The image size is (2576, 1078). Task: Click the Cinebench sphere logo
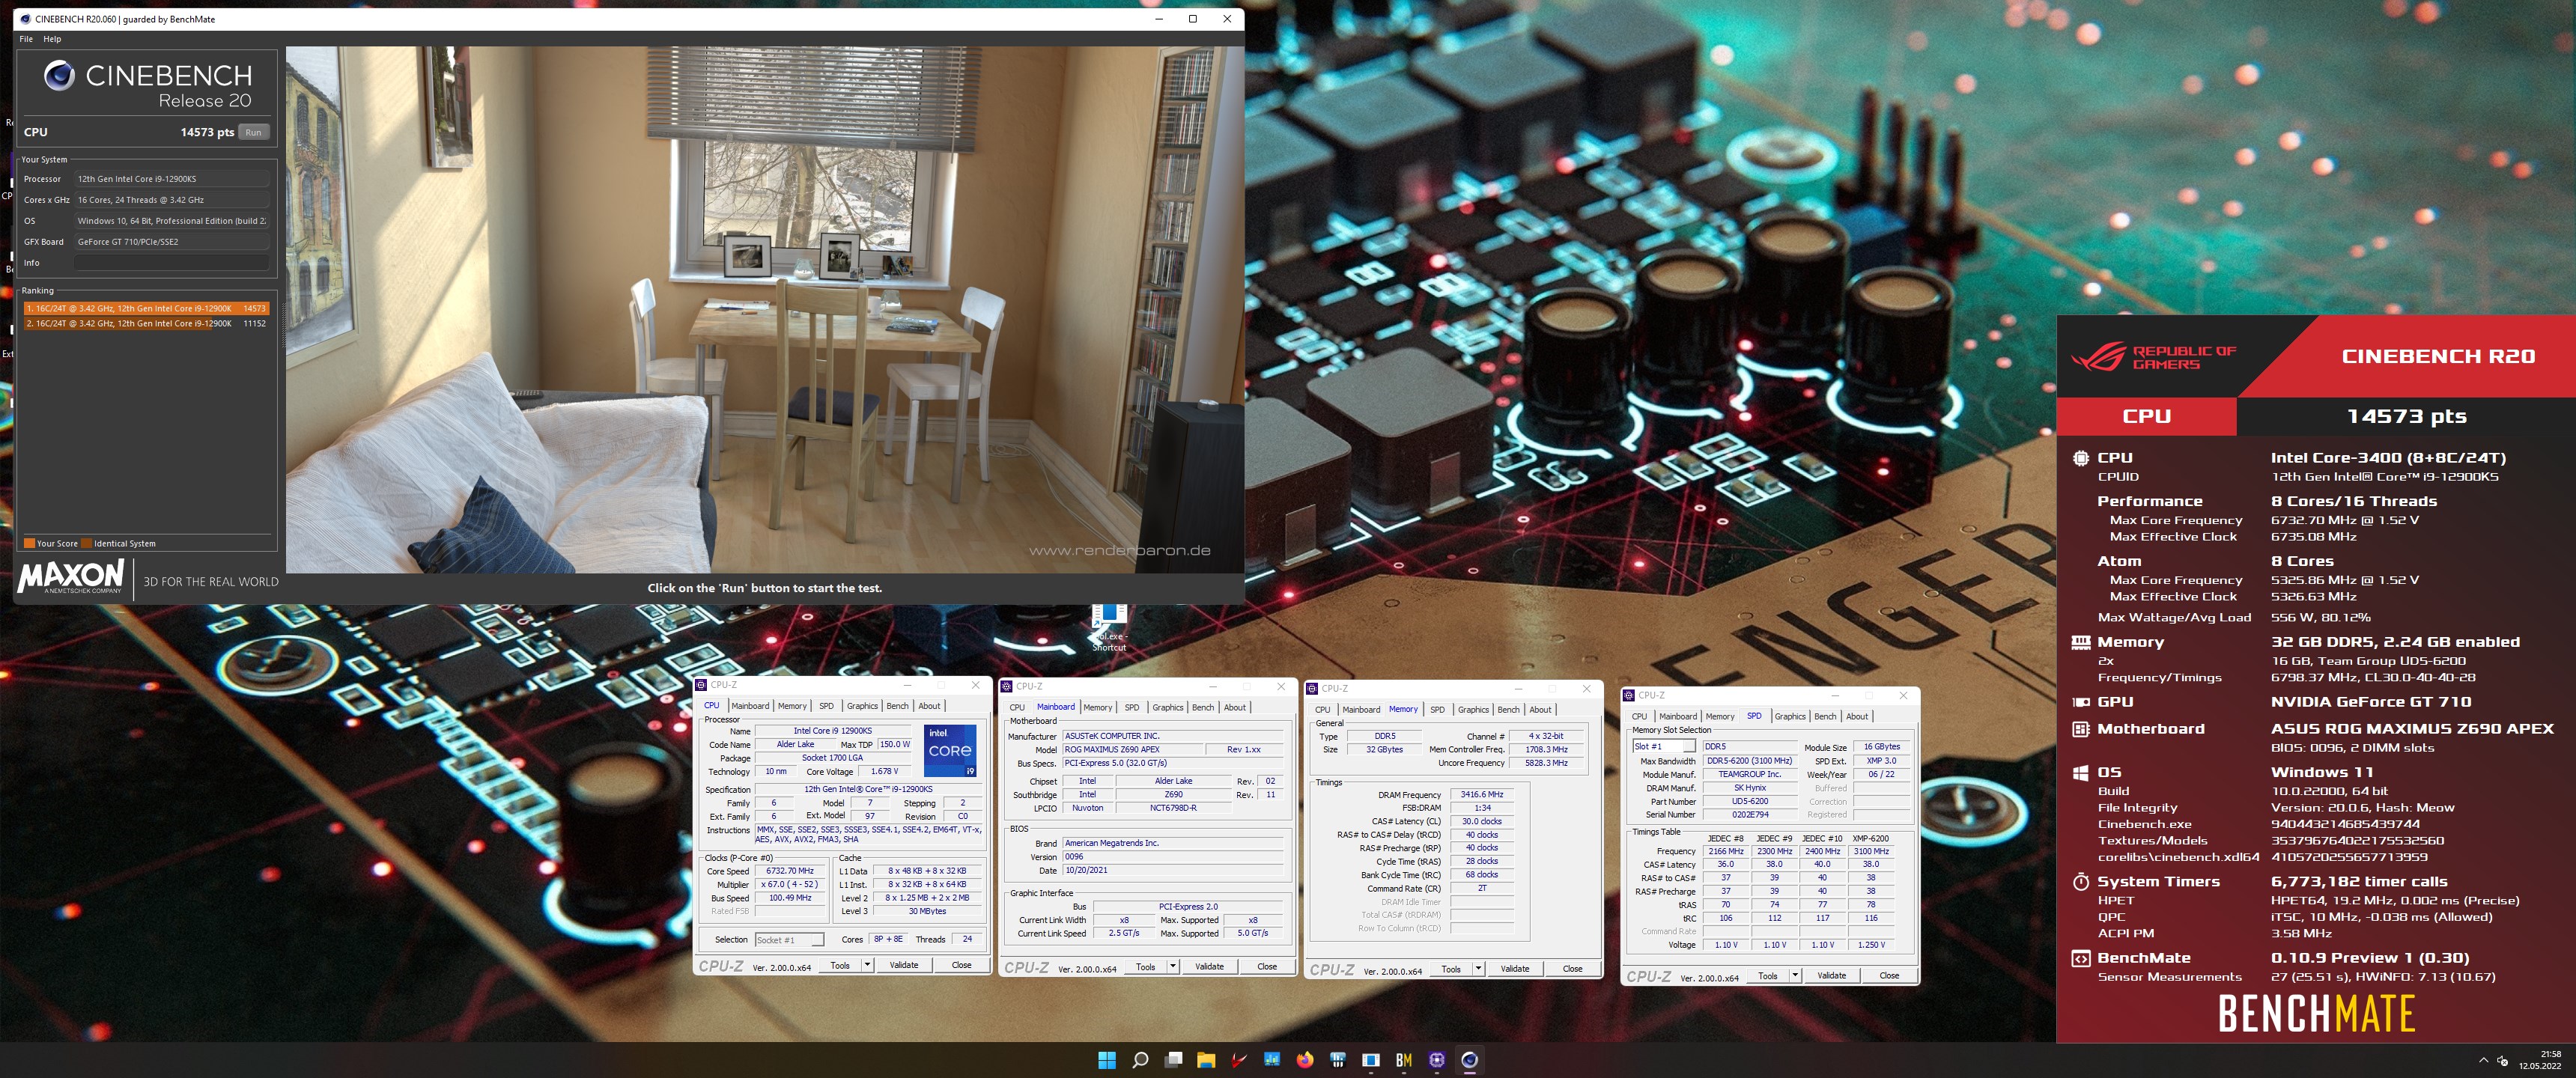[x=59, y=76]
